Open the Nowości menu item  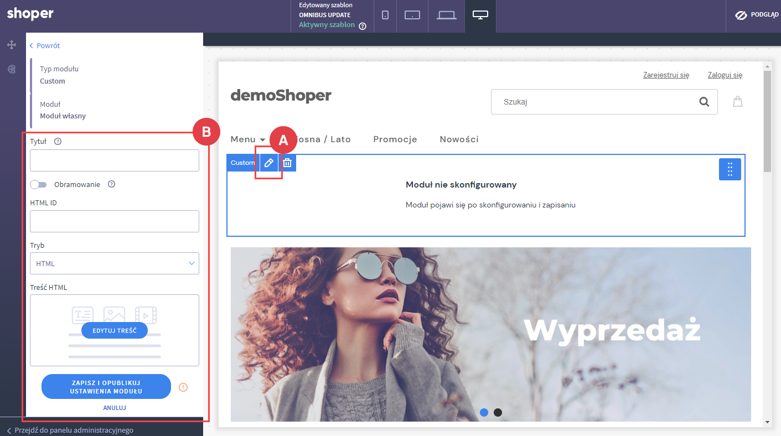tap(459, 139)
